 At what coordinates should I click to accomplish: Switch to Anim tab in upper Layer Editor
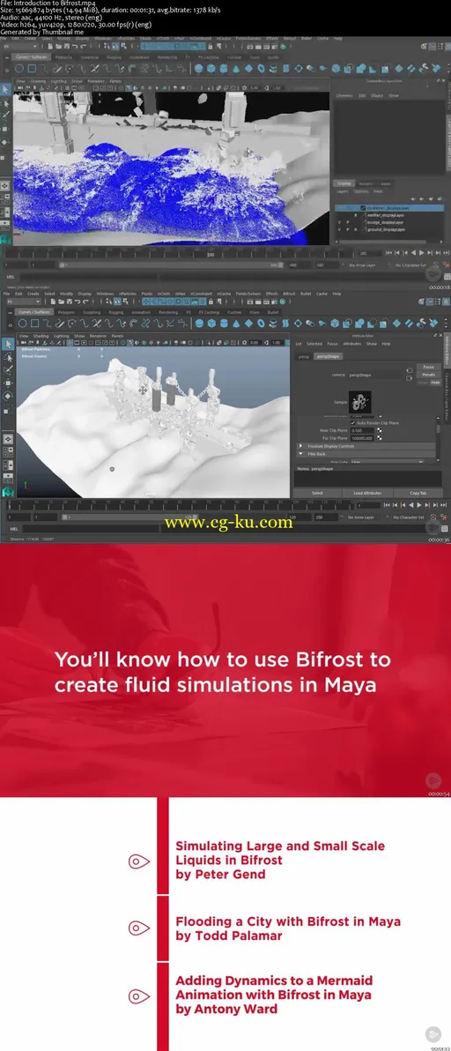pyautogui.click(x=386, y=183)
